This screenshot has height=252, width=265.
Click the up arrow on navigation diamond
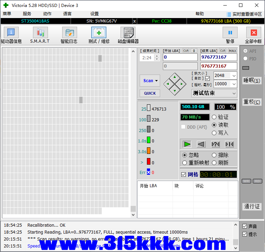(175, 77)
